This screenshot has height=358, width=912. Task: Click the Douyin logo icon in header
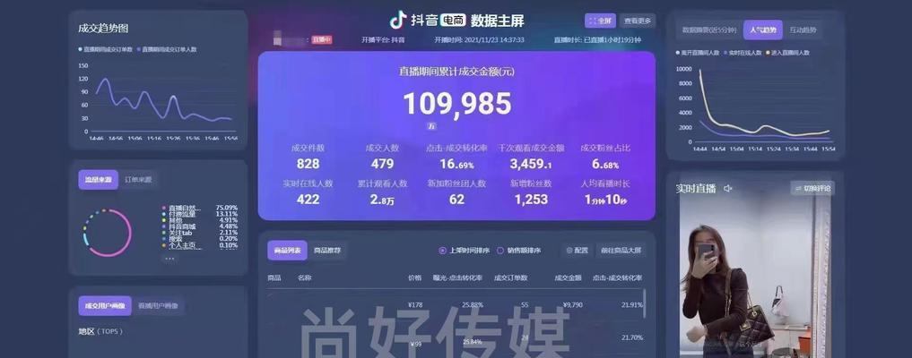(x=397, y=20)
